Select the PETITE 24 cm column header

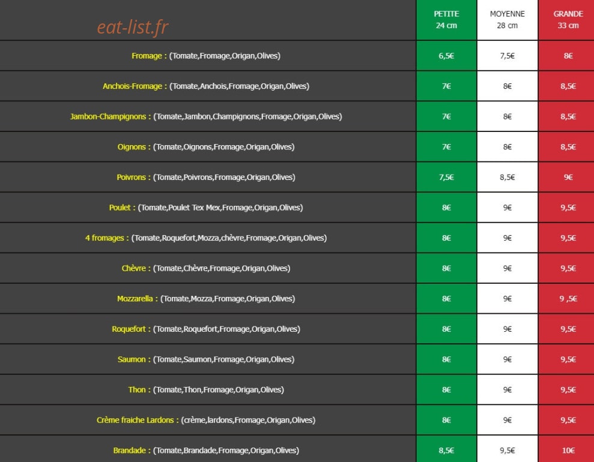pos(446,20)
